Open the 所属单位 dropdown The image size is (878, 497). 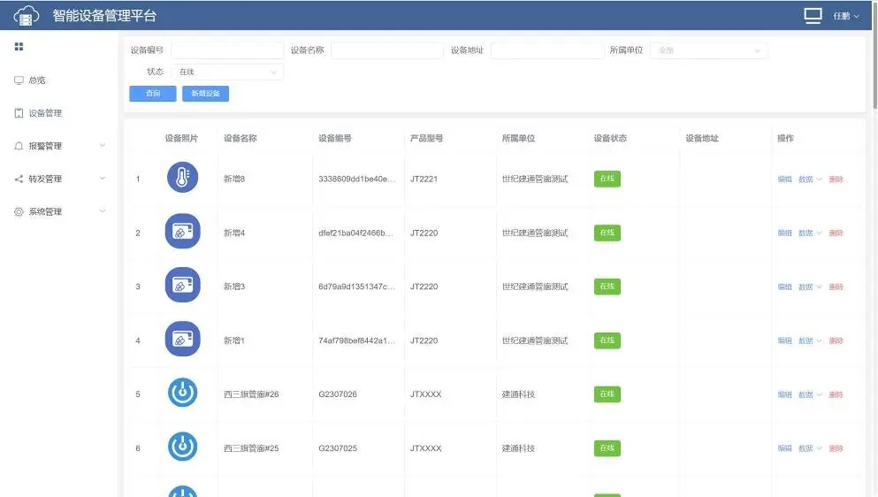click(708, 50)
